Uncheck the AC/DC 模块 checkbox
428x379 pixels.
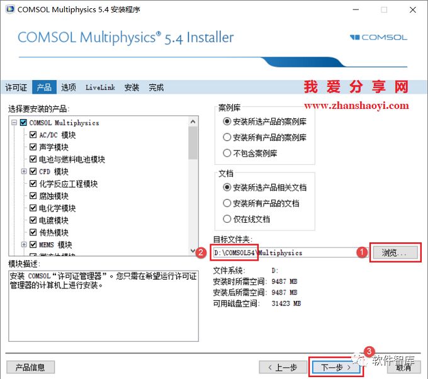33,135
